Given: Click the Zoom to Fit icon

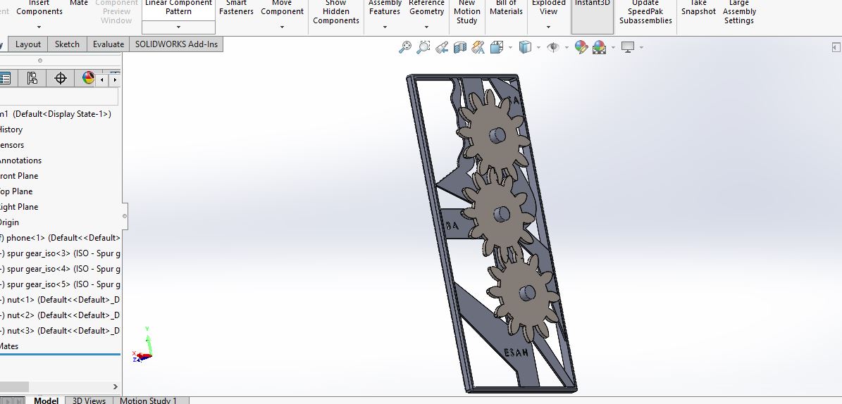Looking at the screenshot, I should click(405, 47).
